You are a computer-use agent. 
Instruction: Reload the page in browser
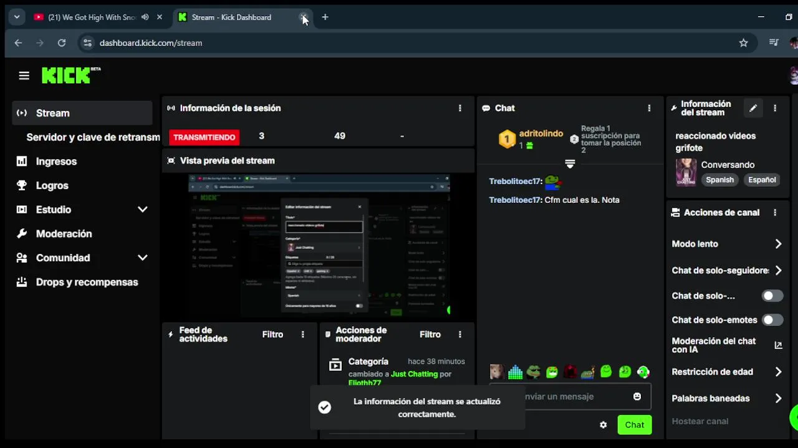pos(62,43)
